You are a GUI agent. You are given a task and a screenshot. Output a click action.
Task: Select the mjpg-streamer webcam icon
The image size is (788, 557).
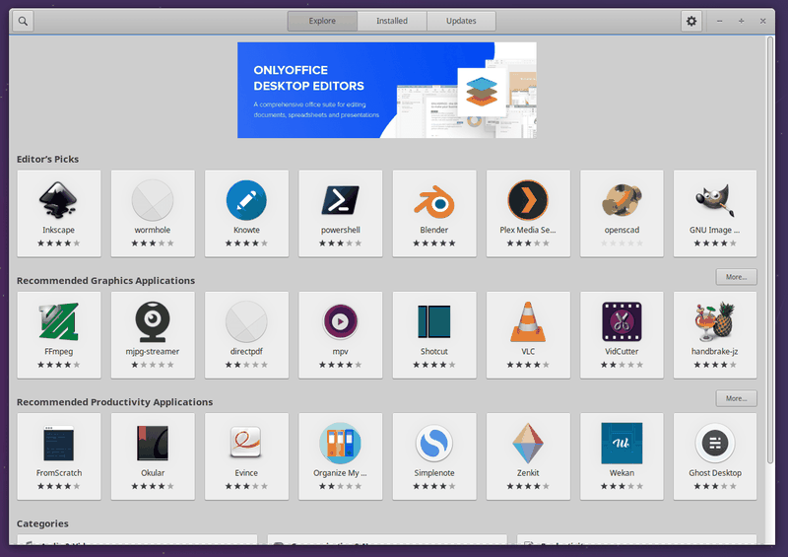[153, 322]
